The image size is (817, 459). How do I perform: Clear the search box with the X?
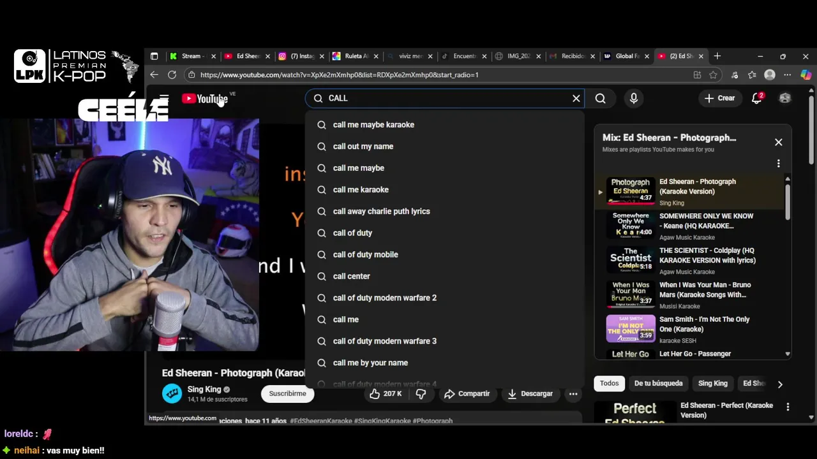point(576,98)
